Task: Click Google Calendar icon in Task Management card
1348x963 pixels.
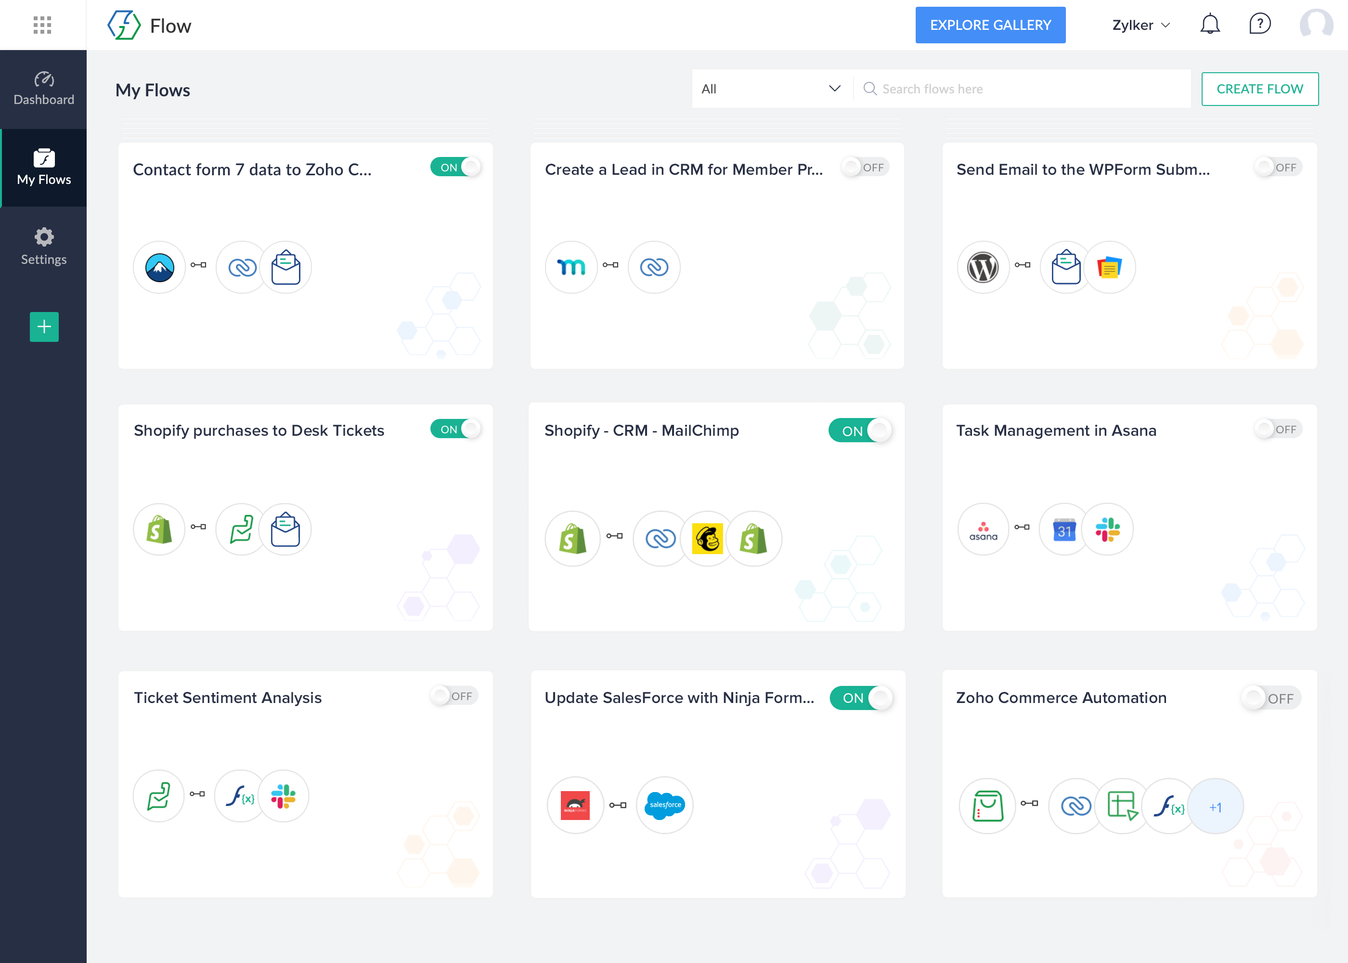Action: click(x=1064, y=530)
